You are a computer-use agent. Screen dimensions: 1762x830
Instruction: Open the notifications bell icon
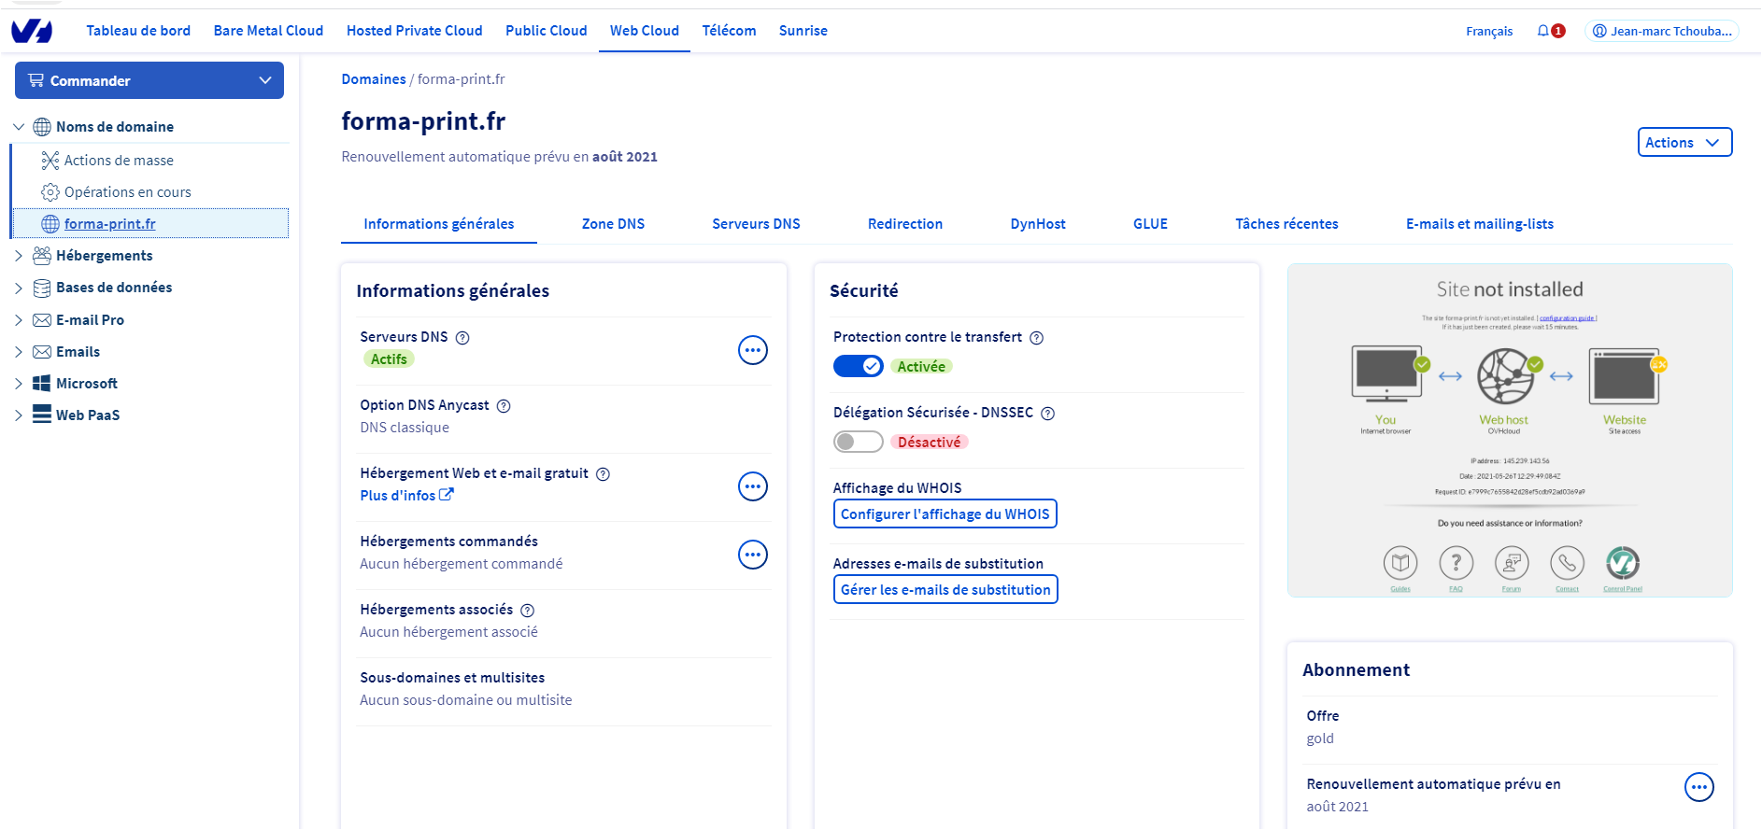coord(1543,31)
